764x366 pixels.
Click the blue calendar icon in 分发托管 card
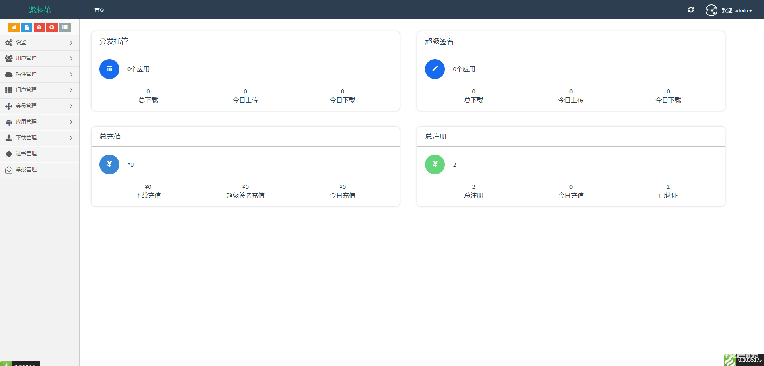(x=109, y=69)
